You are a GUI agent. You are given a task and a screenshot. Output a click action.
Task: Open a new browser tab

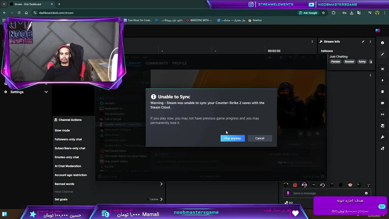(59, 4)
